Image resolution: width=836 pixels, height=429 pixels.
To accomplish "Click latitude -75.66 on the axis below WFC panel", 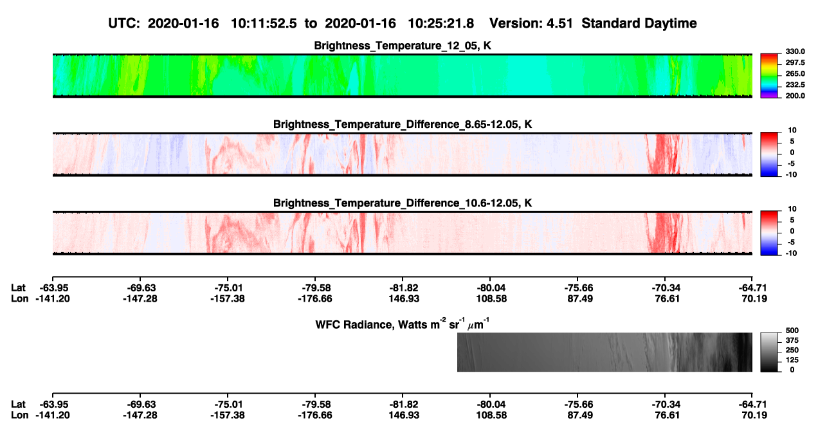I will coord(577,404).
